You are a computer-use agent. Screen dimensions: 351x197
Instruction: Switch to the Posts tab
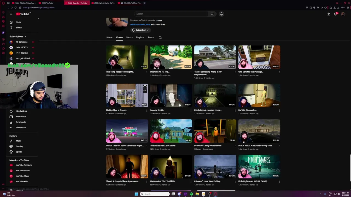[151, 37]
